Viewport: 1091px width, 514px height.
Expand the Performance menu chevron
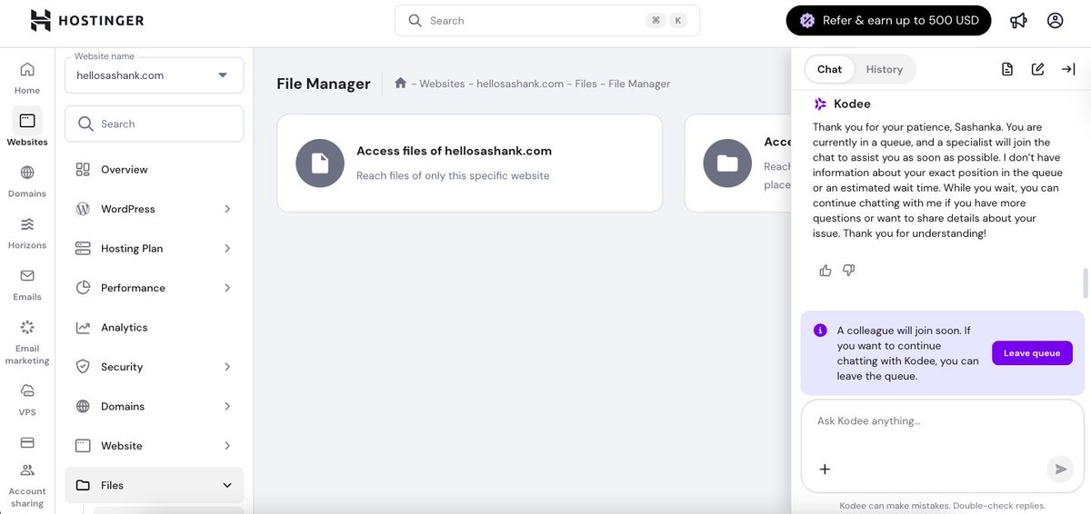click(227, 288)
